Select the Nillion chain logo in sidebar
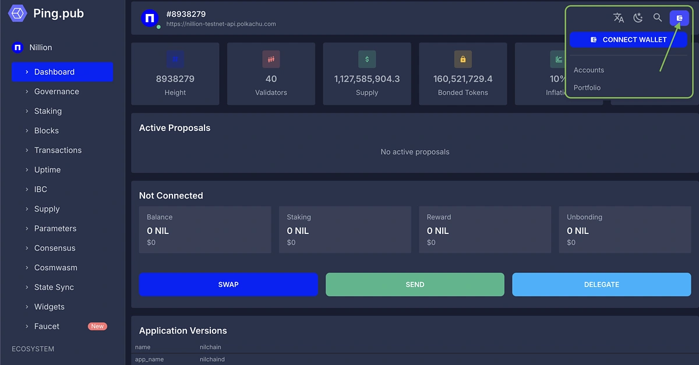 pyautogui.click(x=17, y=47)
